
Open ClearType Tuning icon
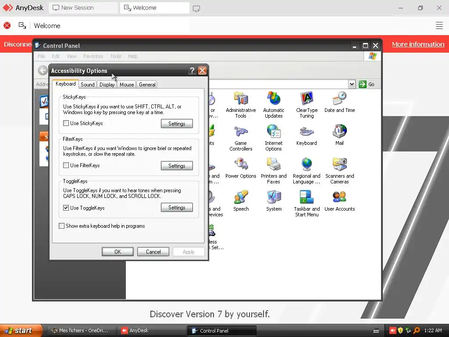(306, 105)
